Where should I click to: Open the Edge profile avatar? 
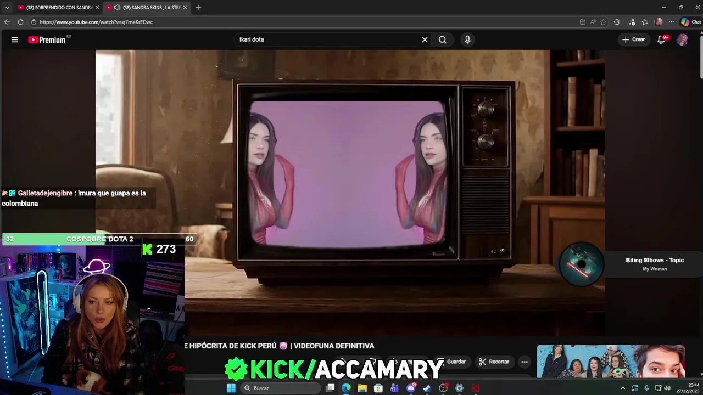[659, 22]
